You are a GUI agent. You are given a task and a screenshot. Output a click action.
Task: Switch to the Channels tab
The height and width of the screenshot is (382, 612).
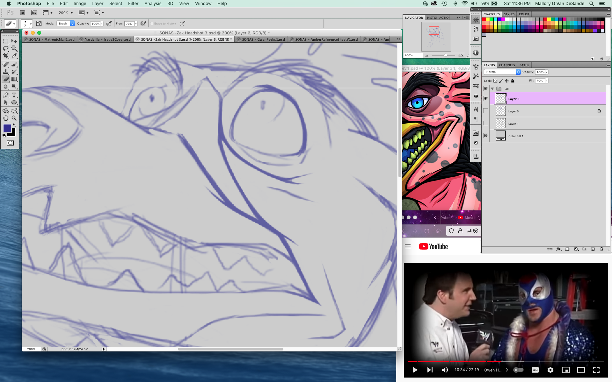pyautogui.click(x=507, y=65)
